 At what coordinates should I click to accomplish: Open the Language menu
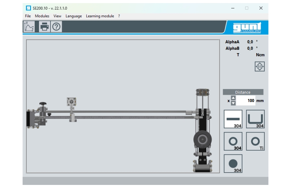74,16
